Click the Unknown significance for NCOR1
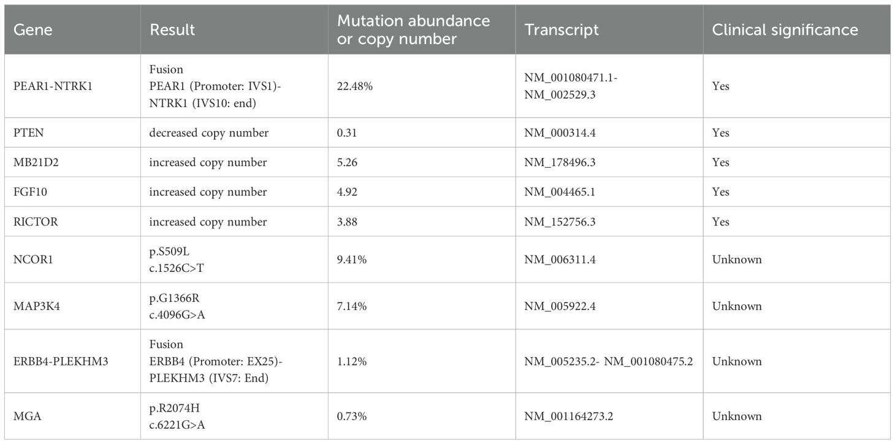The height and width of the screenshot is (444, 895). (x=737, y=260)
